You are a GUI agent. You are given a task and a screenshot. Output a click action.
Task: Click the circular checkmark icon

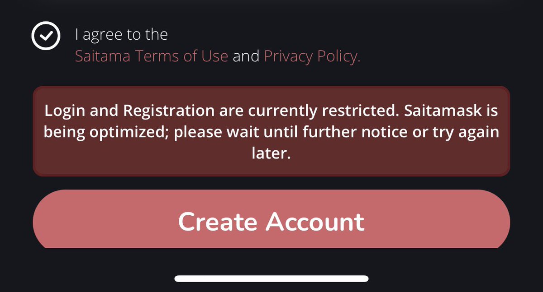click(x=46, y=36)
